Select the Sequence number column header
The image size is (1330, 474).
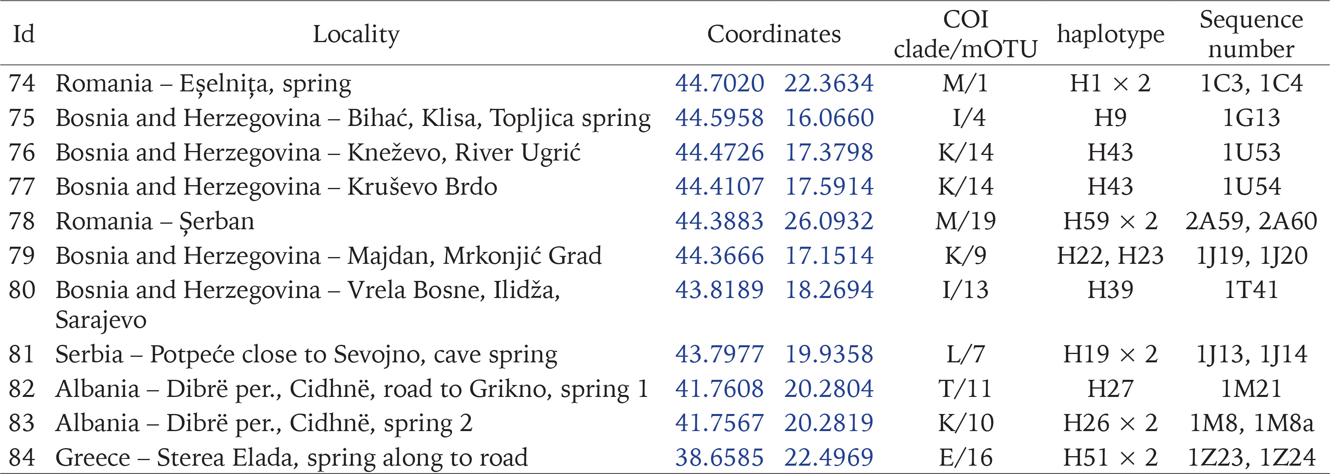[1251, 34]
